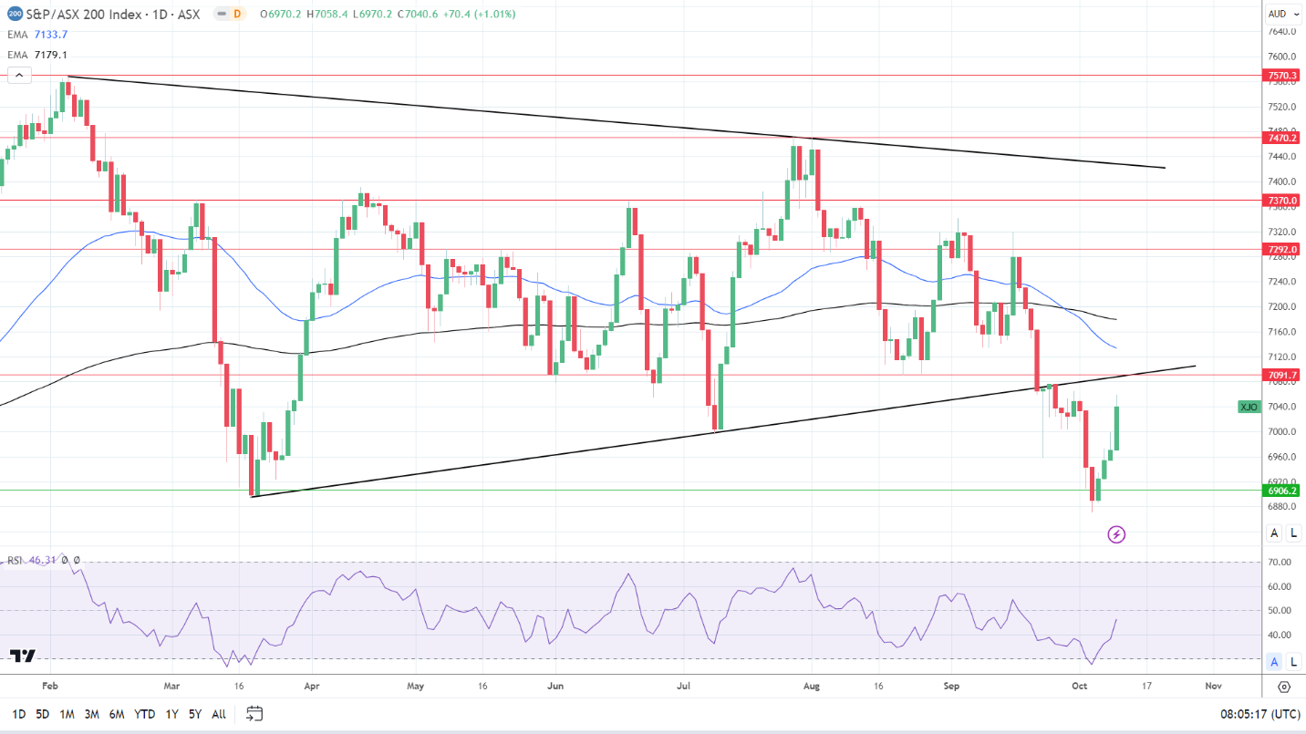1306x734 pixels.
Task: Open chart settings hexagon gear icon
Action: [1284, 687]
